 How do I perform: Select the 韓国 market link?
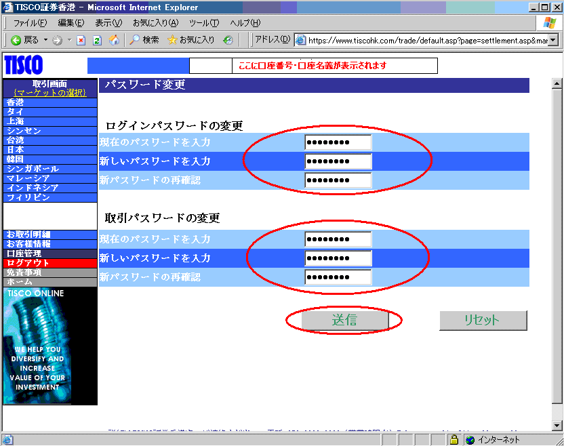pos(50,159)
